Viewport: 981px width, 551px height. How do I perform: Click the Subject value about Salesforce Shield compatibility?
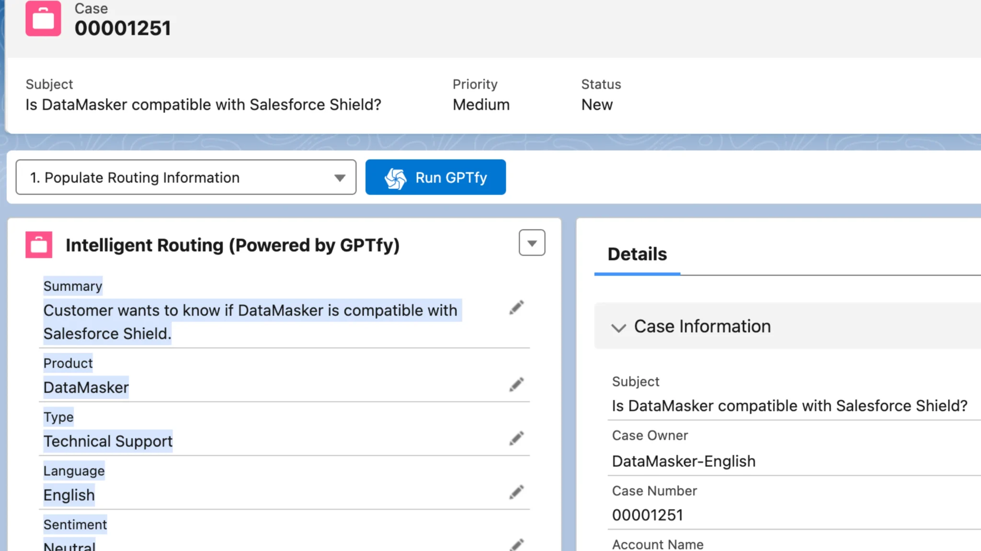[203, 104]
